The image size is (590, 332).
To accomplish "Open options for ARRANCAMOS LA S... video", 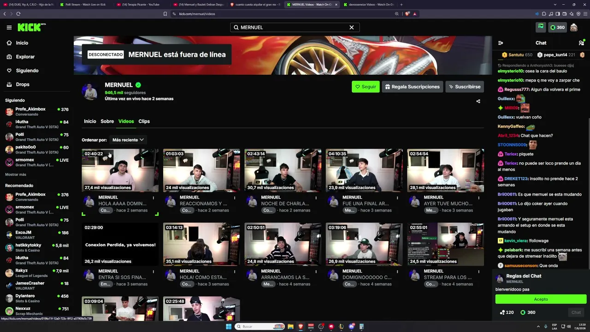I will (x=316, y=272).
